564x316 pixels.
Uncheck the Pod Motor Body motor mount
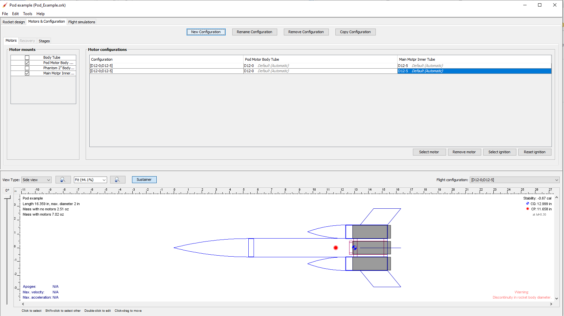27,62
